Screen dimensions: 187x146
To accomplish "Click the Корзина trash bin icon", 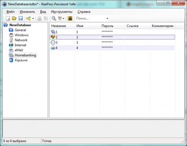I will (x=11, y=60).
